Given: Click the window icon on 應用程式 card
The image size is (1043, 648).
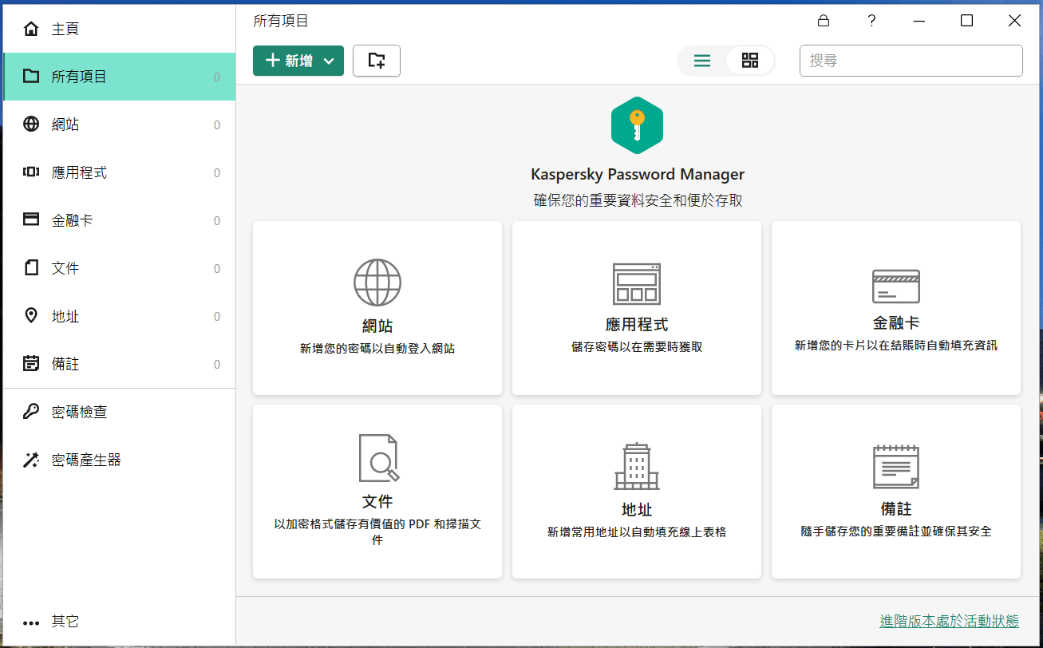Looking at the screenshot, I should coord(637,284).
